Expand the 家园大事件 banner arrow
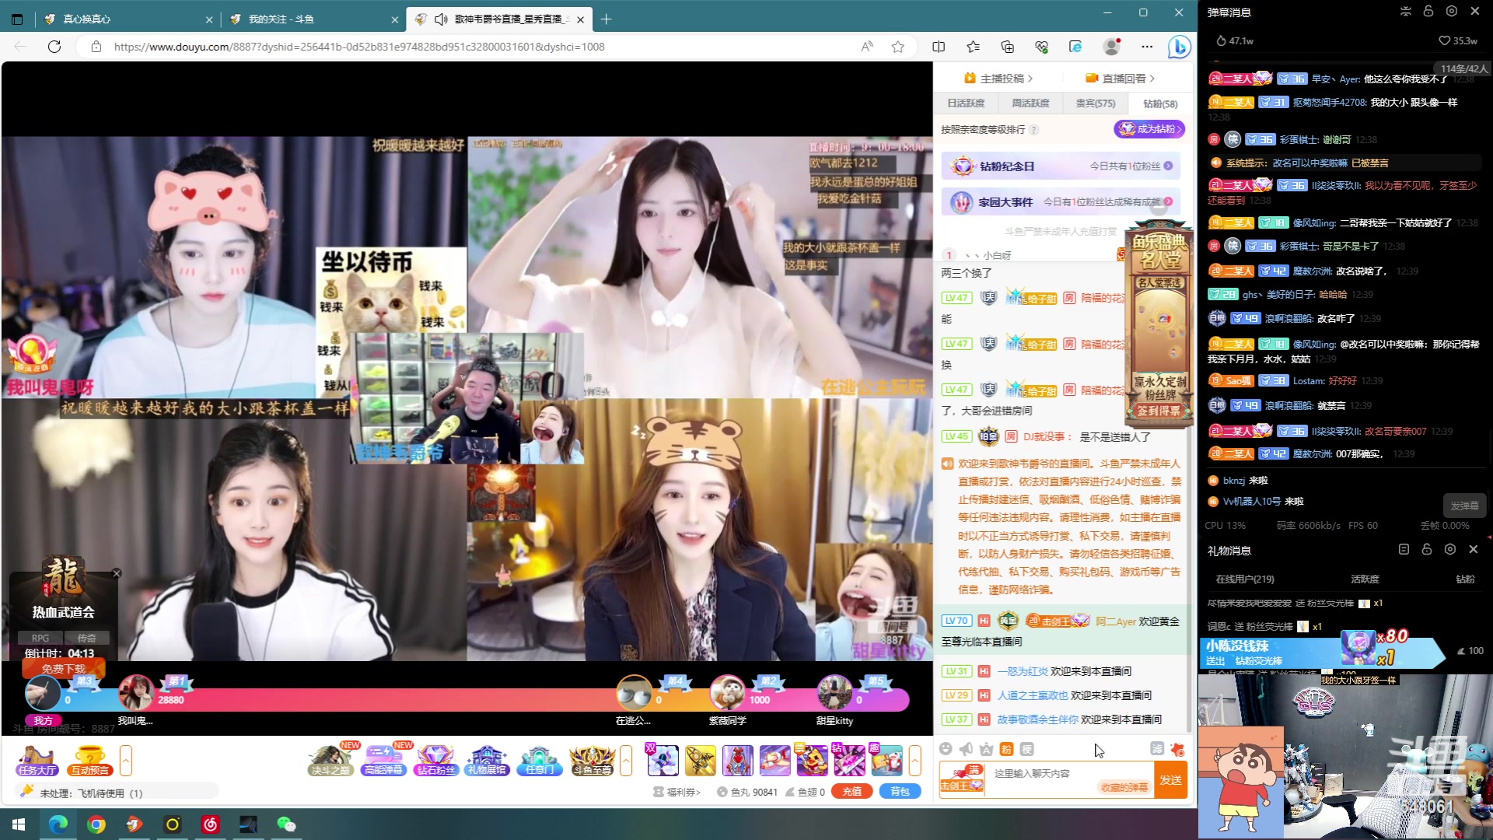The width and height of the screenshot is (1493, 840). pyautogui.click(x=1168, y=201)
